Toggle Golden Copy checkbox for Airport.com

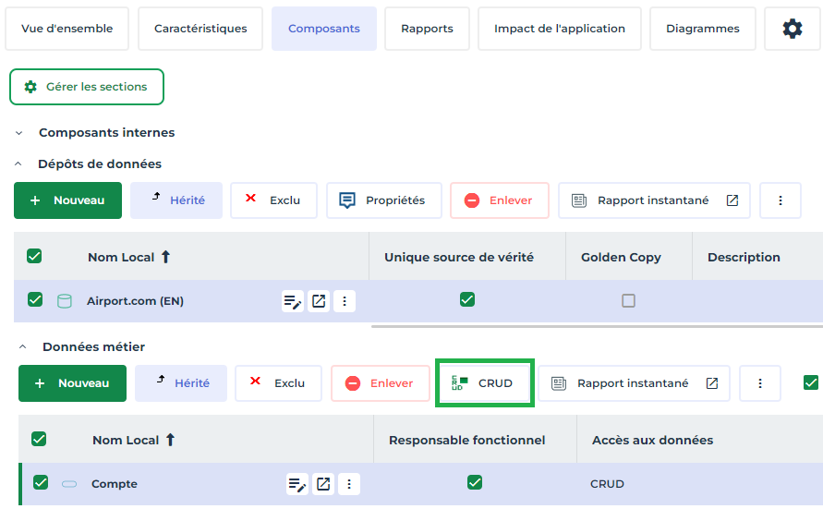628,300
